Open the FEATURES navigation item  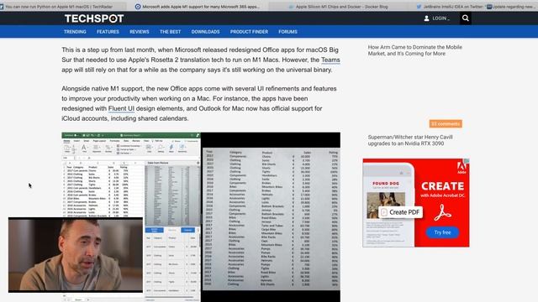point(108,32)
